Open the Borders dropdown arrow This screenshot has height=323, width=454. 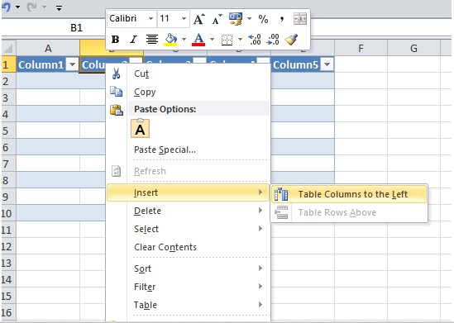pyautogui.click(x=240, y=39)
